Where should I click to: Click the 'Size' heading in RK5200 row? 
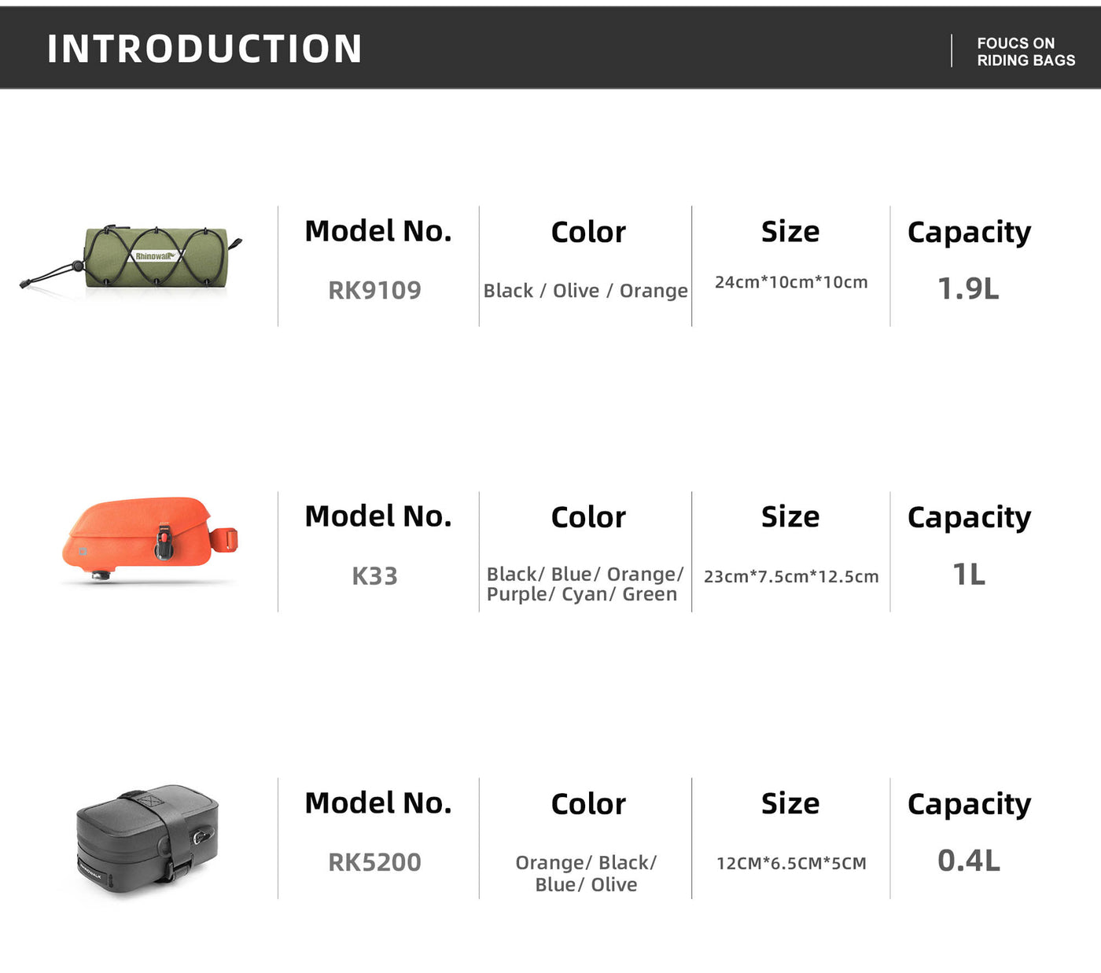coord(790,803)
